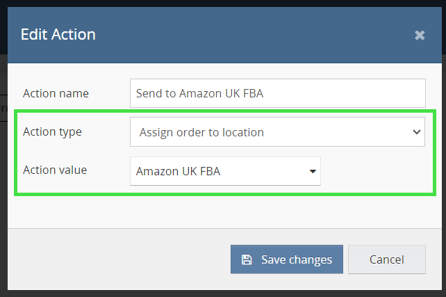This screenshot has width=446, height=297.
Task: Click the blue dialog header bar
Action: (x=243, y=33)
